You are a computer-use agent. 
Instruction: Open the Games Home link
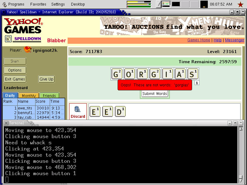tap(199, 40)
